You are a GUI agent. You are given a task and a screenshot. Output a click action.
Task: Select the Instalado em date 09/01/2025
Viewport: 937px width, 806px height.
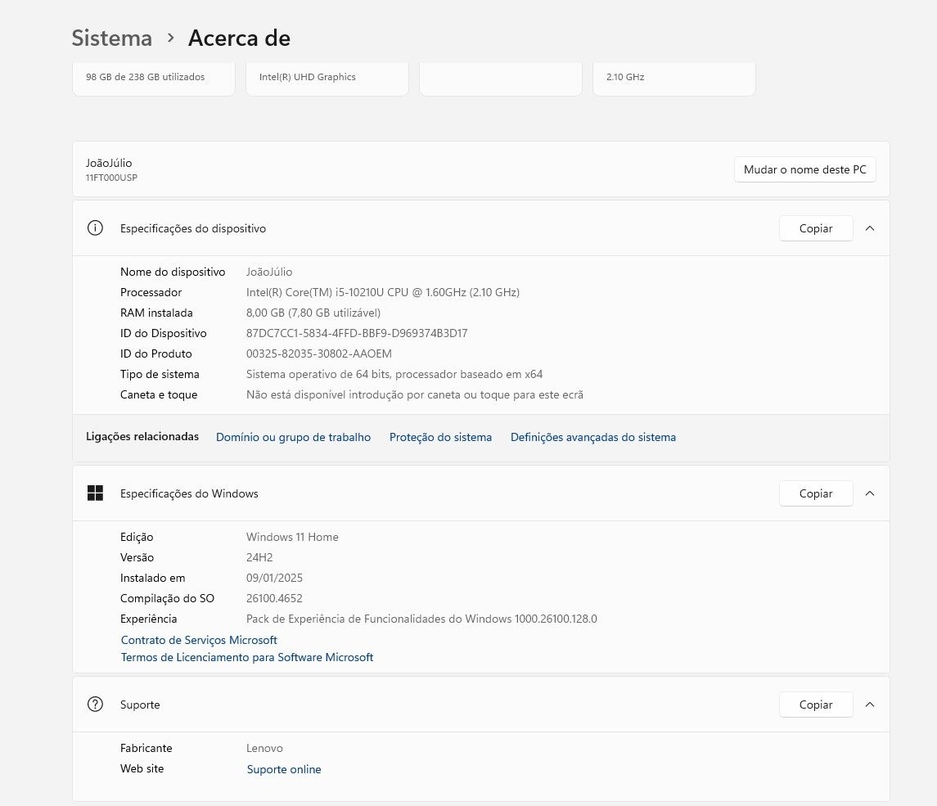point(274,578)
